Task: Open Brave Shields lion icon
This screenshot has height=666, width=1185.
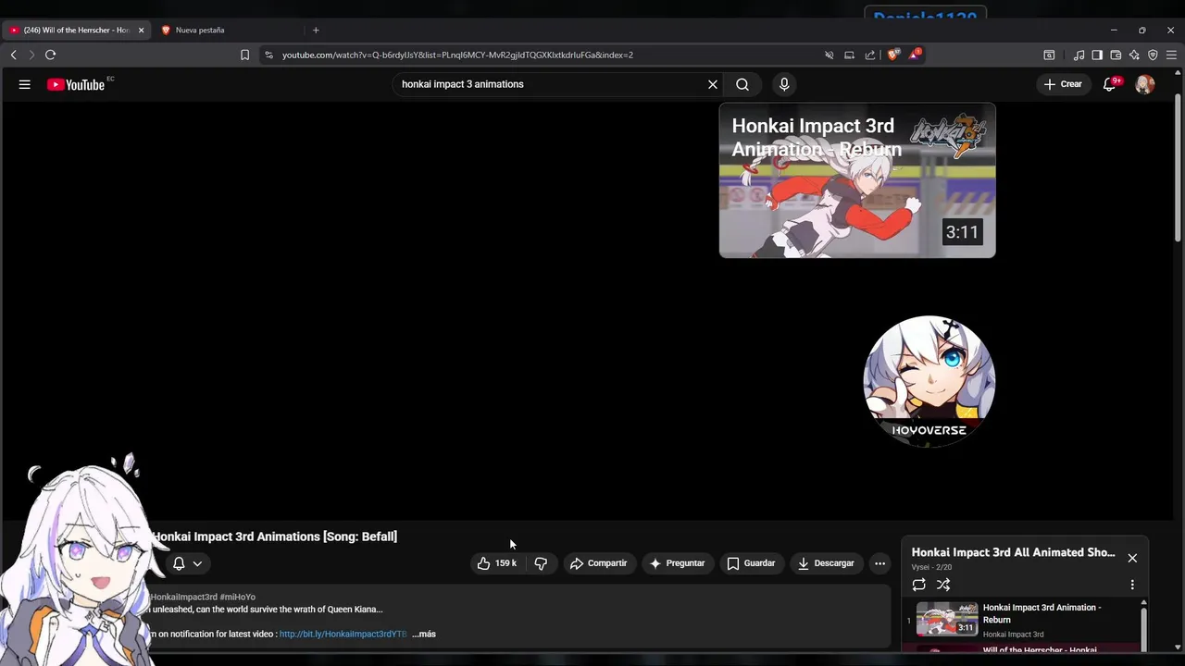Action: [x=892, y=55]
